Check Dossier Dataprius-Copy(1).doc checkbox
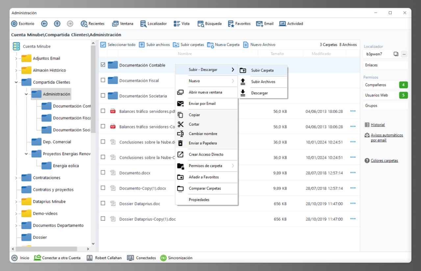Image resolution: width=421 pixels, height=271 pixels. [x=103, y=219]
